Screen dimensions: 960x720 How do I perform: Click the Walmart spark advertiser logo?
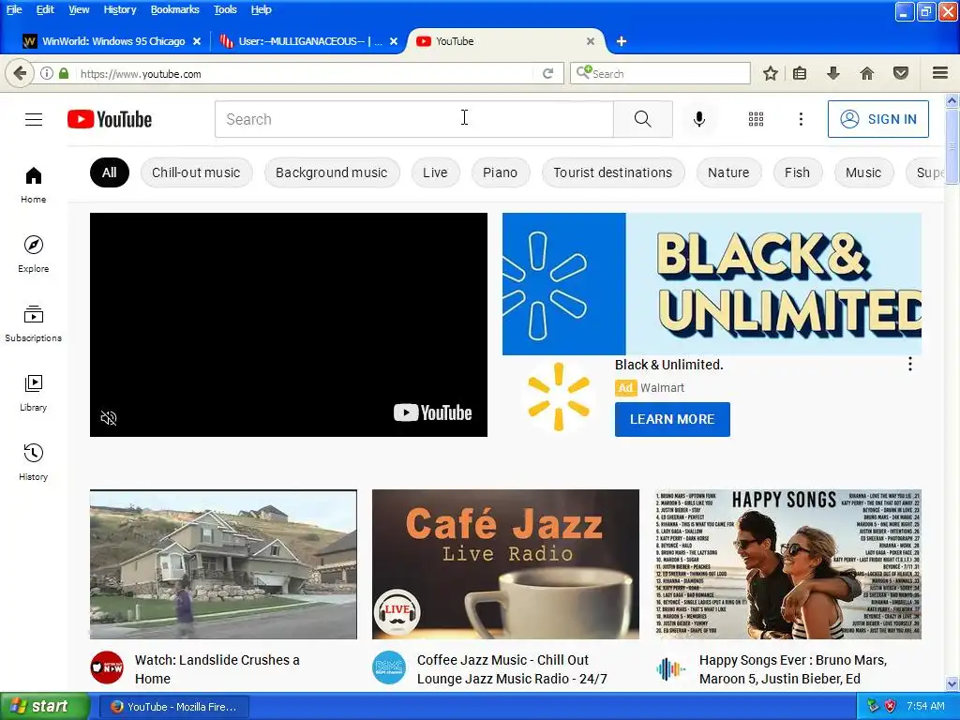(558, 397)
